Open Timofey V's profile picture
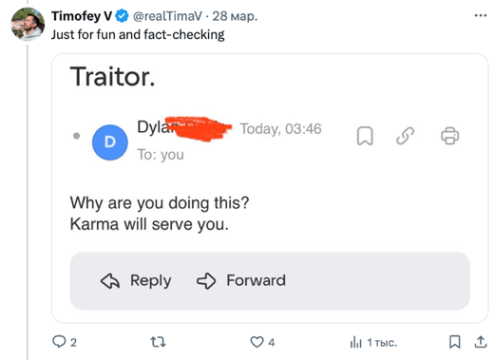The width and height of the screenshot is (495, 360). point(28,25)
